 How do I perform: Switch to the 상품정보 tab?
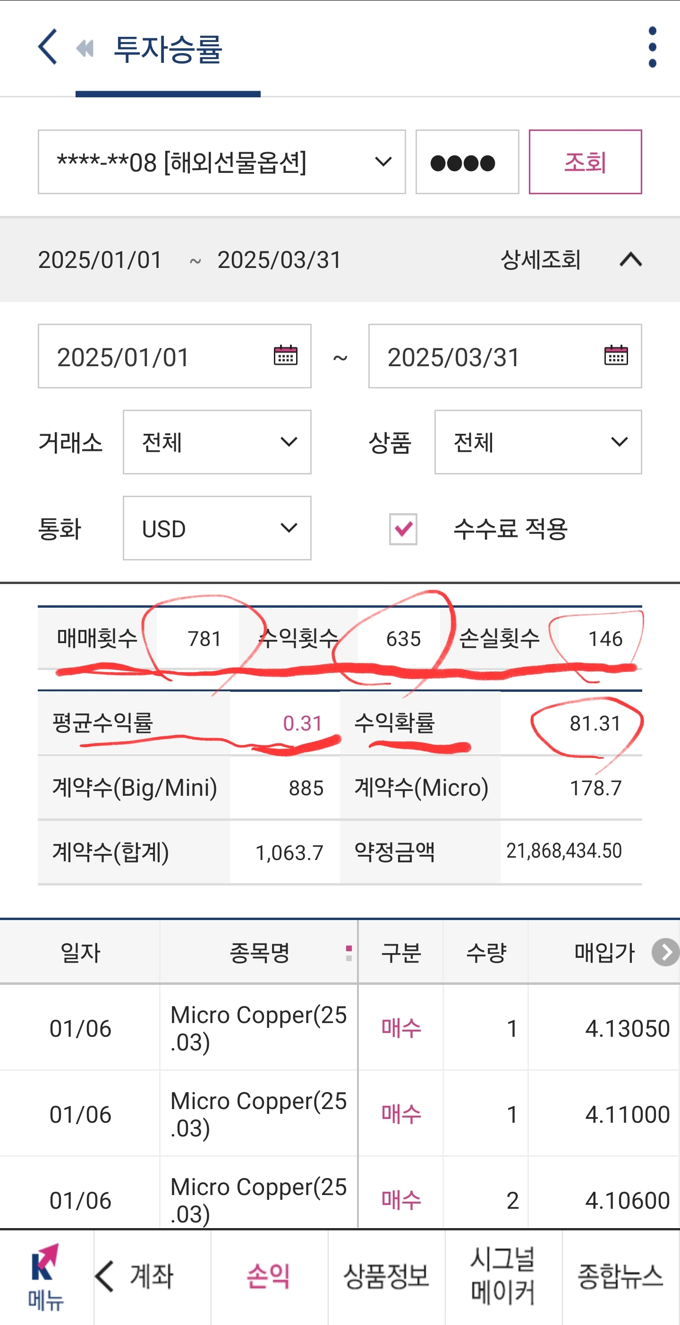click(x=386, y=1276)
